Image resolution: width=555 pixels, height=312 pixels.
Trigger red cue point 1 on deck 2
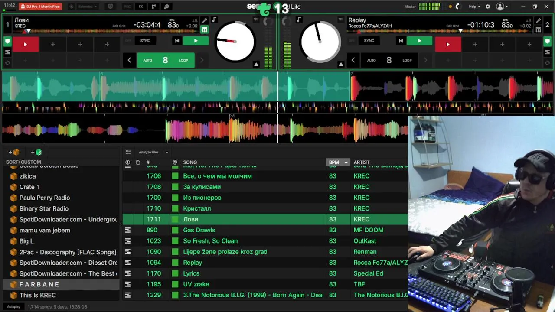pos(448,44)
